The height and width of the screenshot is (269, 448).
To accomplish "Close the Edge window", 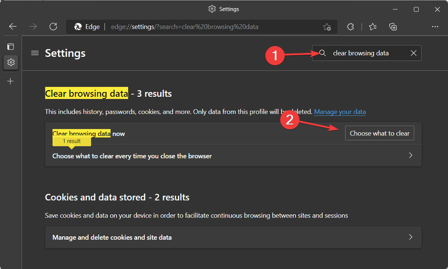I will pyautogui.click(x=437, y=9).
